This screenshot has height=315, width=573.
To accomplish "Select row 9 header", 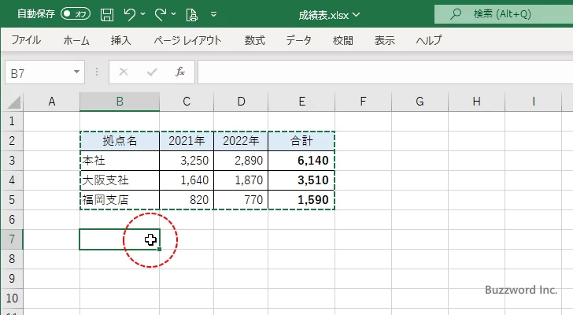I will [x=12, y=279].
